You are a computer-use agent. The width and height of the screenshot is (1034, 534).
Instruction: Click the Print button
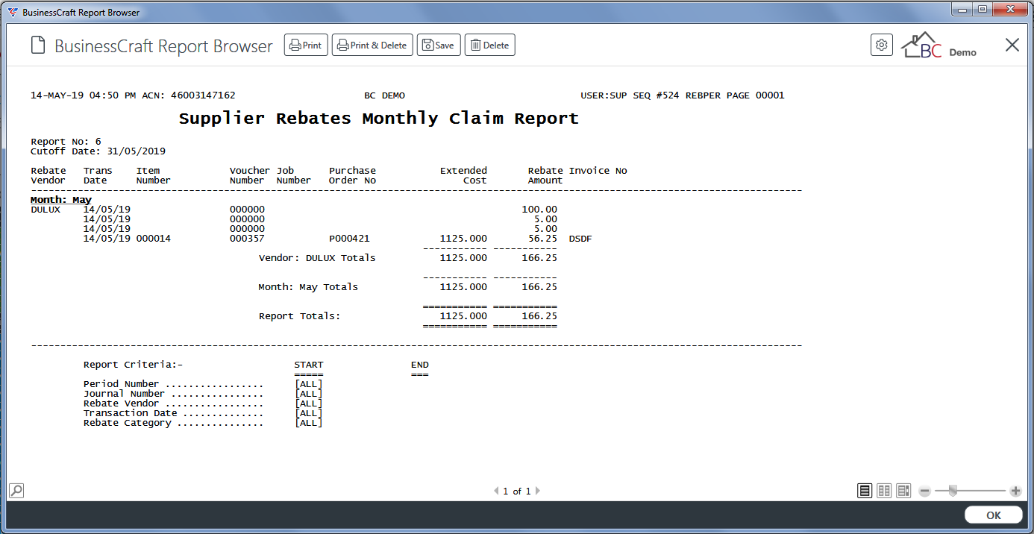tap(306, 45)
